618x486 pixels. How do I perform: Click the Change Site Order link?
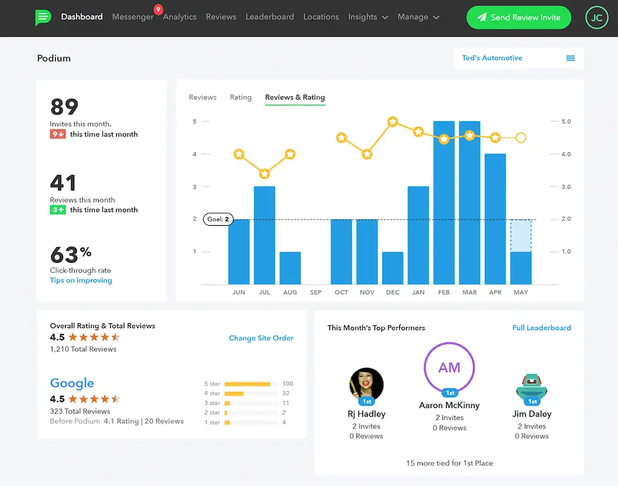261,338
